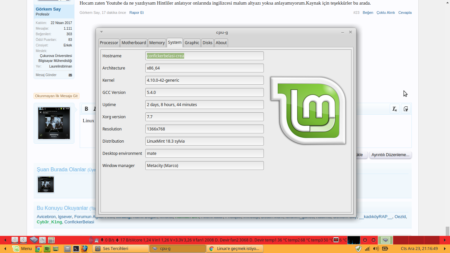Switch to Ses Tercihleri taskbar window
Viewport: 450px width, 253px height.
coord(121,249)
